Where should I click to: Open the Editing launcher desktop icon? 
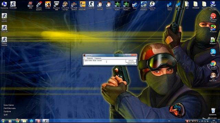pos(4,17)
